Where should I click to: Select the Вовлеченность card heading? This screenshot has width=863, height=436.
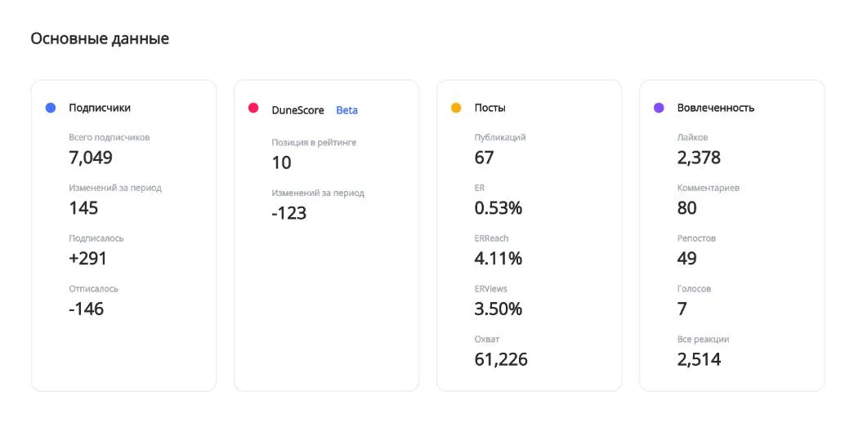pos(716,108)
